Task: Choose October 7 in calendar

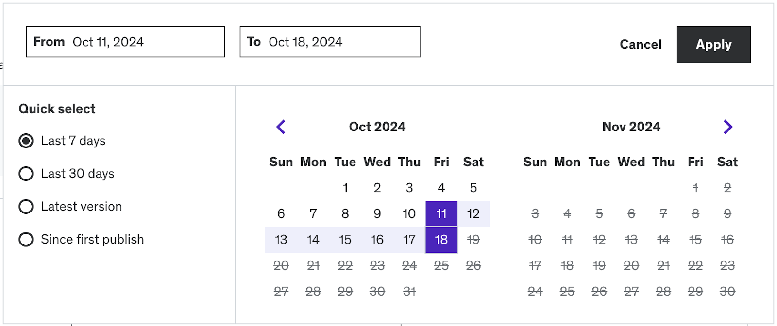Action: click(313, 214)
